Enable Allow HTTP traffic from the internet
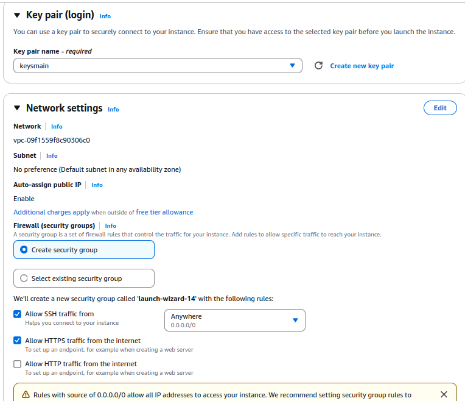The width and height of the screenshot is (465, 401). point(18,364)
